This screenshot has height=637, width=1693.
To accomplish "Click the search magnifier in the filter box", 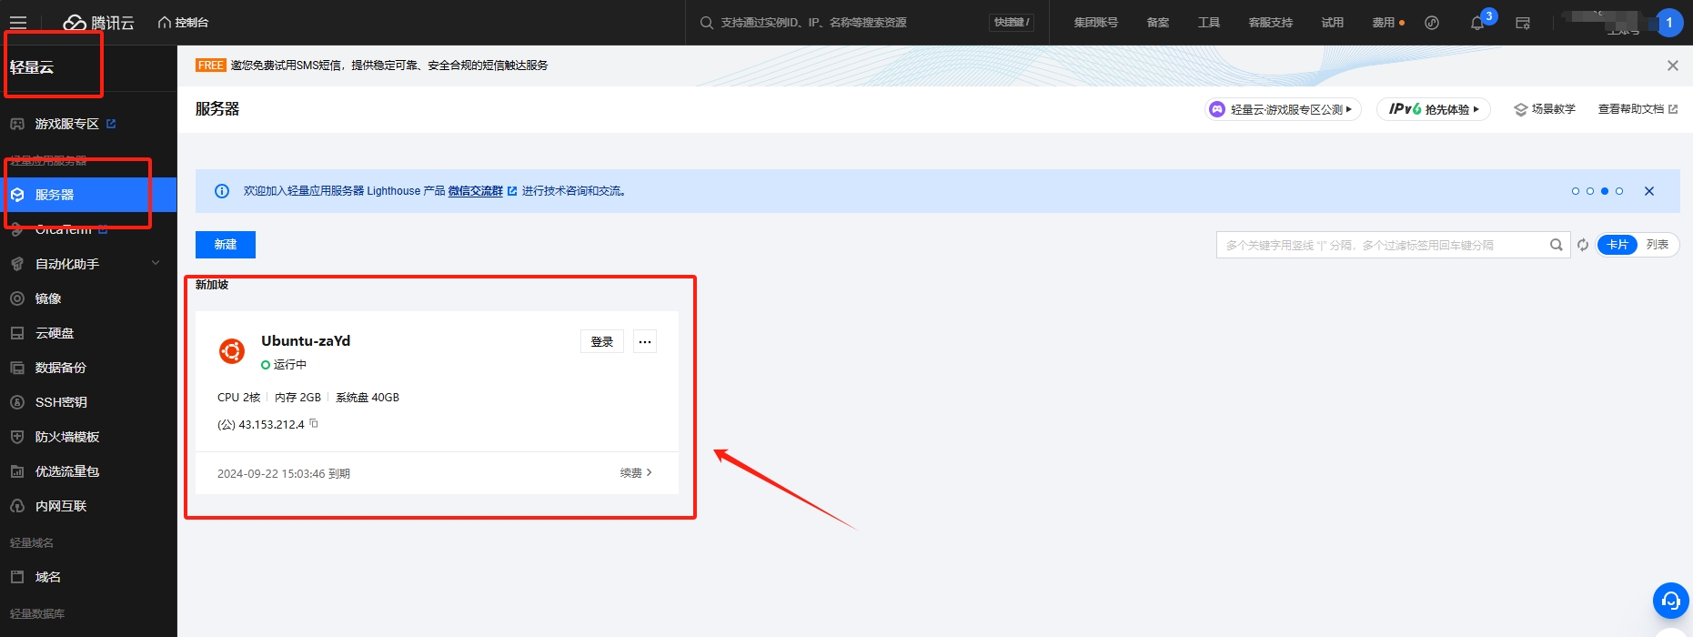I will click(x=1556, y=245).
